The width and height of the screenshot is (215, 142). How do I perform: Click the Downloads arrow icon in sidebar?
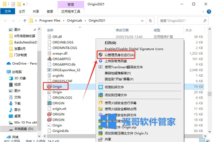coord(11,103)
